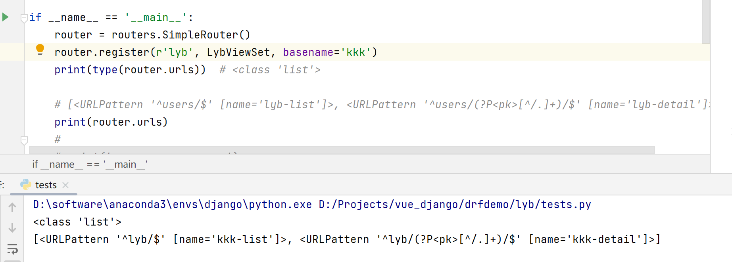The width and height of the screenshot is (732, 262).
Task: Click the URLPattern output line in console
Action: pos(347,239)
